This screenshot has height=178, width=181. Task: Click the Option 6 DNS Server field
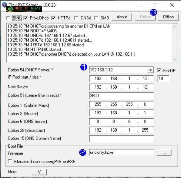point(121,122)
